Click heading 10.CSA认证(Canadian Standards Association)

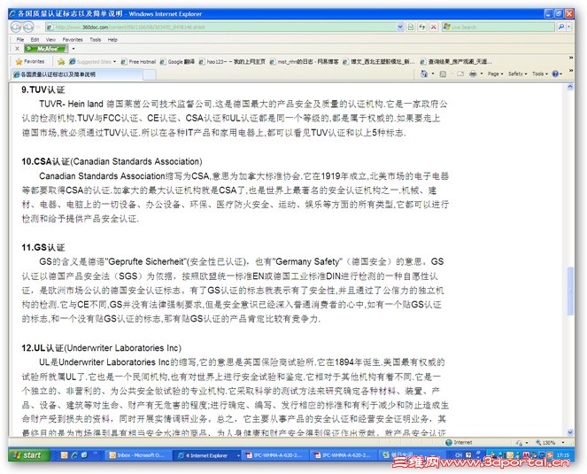pyautogui.click(x=112, y=161)
